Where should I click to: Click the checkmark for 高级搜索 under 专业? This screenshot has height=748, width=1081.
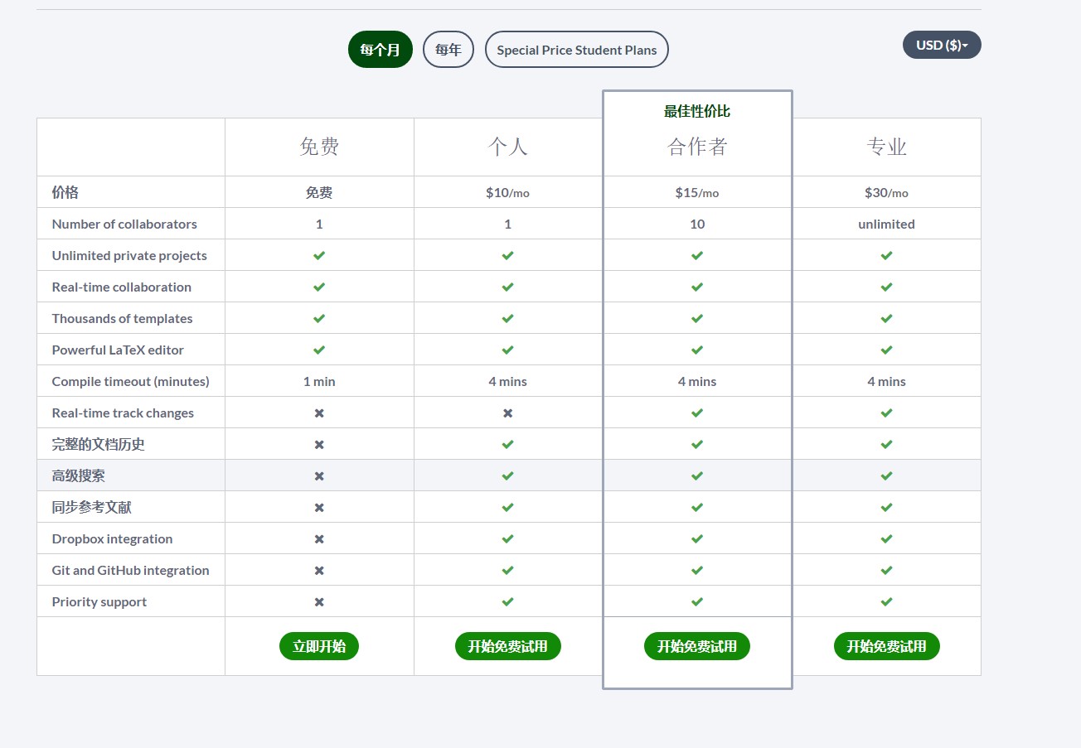pos(886,476)
